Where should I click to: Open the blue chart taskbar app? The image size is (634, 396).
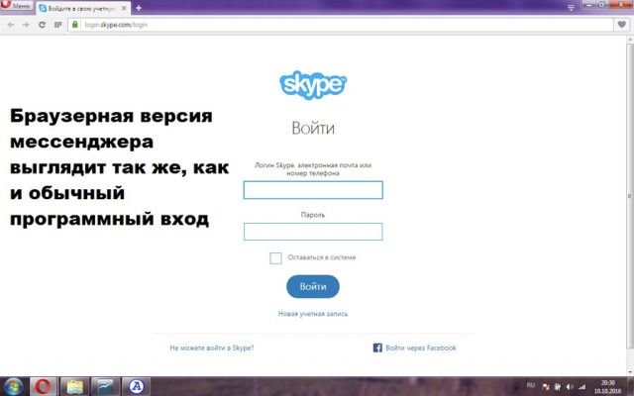[105, 386]
